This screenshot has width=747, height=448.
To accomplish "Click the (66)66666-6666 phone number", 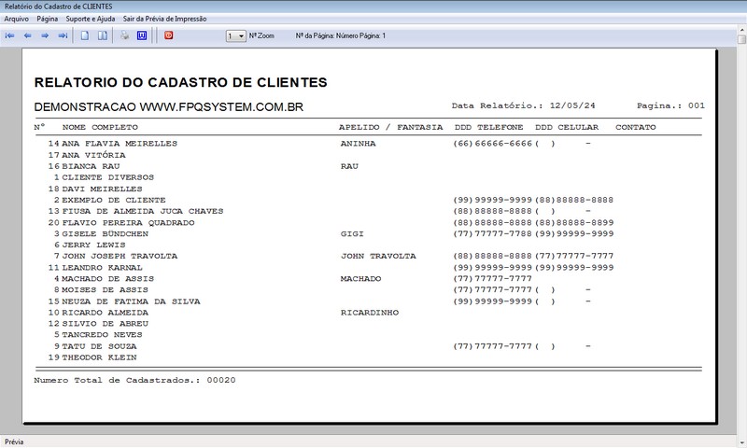I will click(x=493, y=144).
